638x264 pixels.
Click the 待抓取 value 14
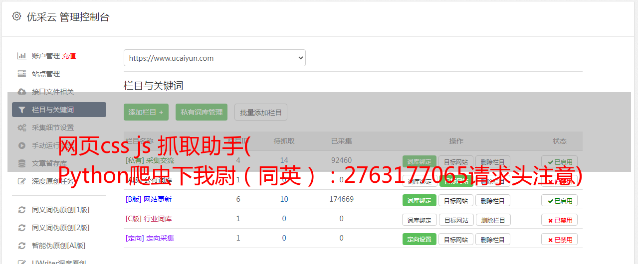tap(284, 160)
